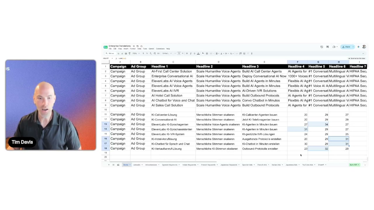Open vertical align dropdown
374x210 pixels.
(222, 53)
